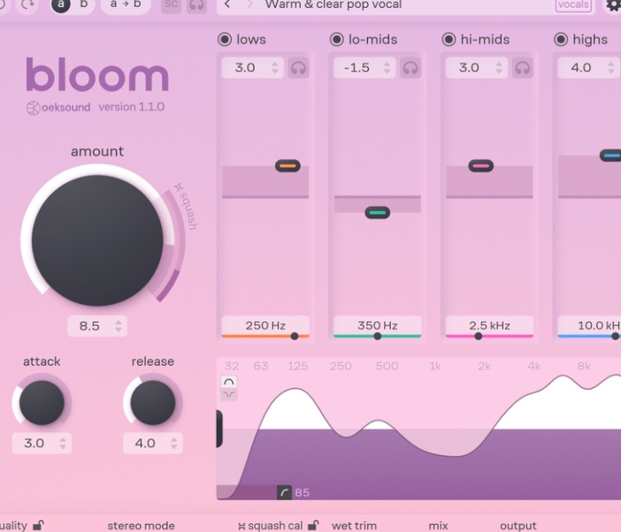The width and height of the screenshot is (621, 532).
Task: Solo-listen to the lo-mids band headphone icon
Action: tap(410, 68)
